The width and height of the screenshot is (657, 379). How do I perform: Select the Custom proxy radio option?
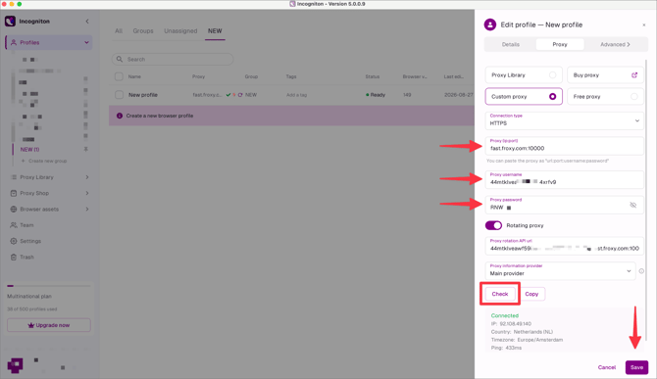[553, 97]
